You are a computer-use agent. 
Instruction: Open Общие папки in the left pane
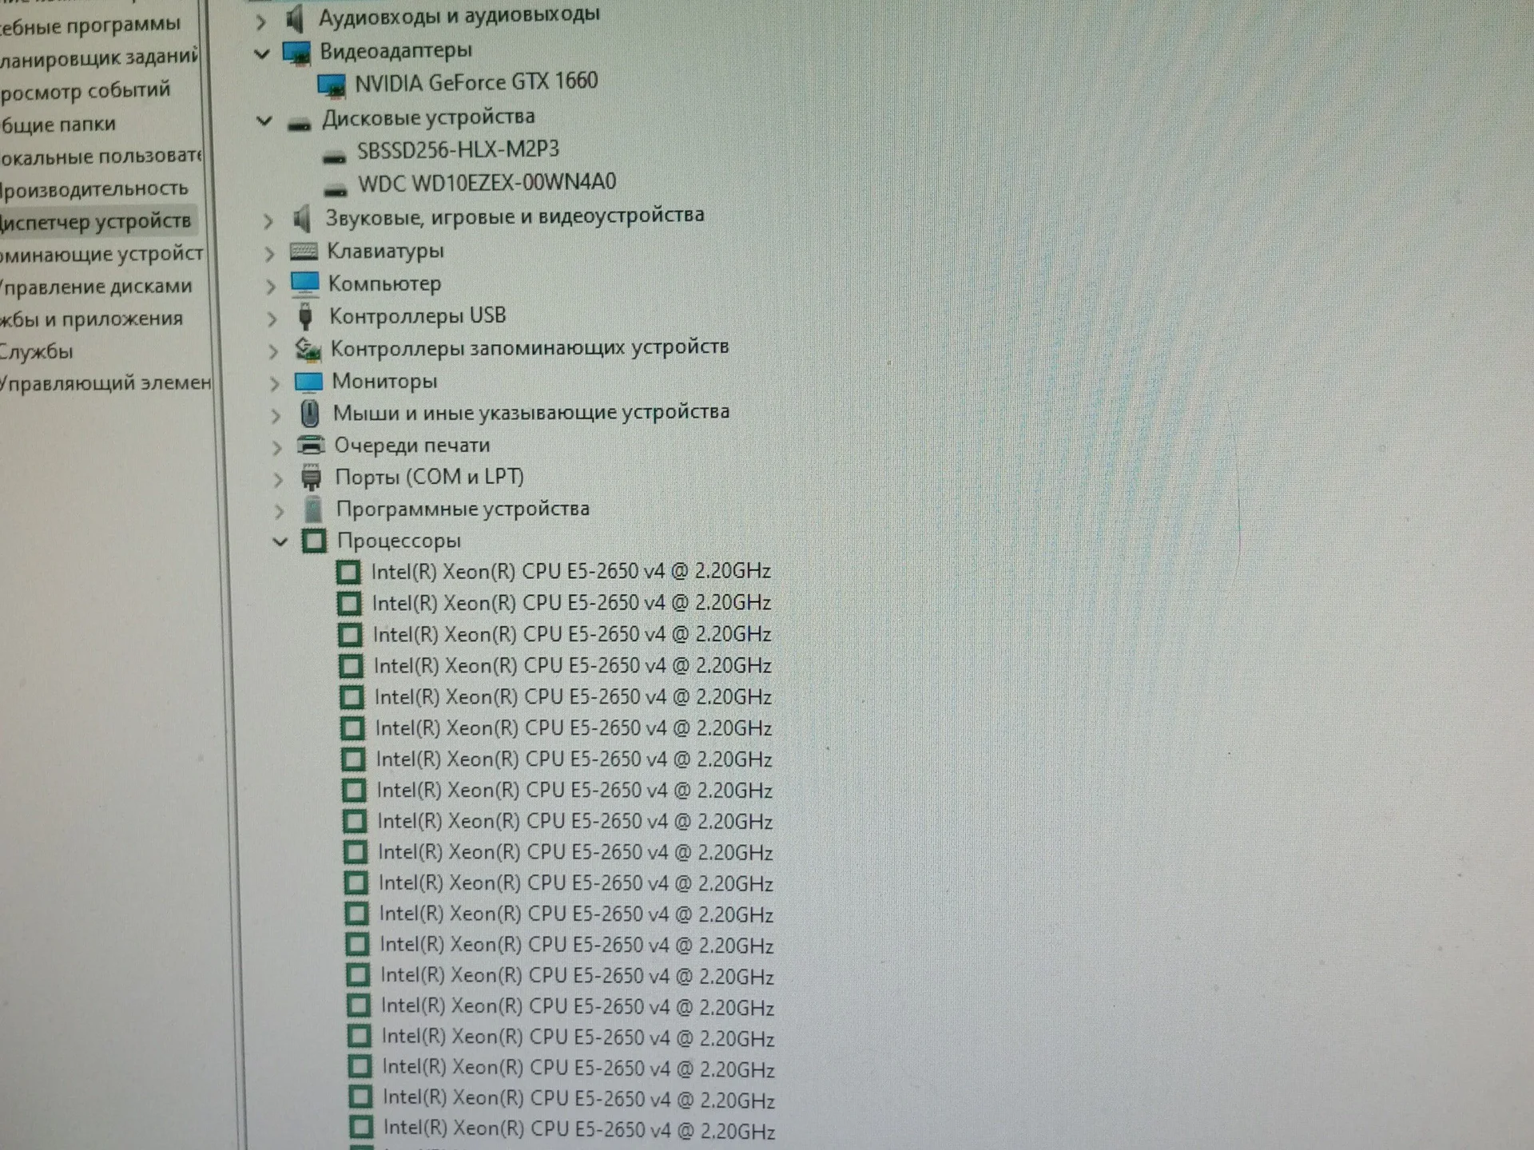pos(58,125)
